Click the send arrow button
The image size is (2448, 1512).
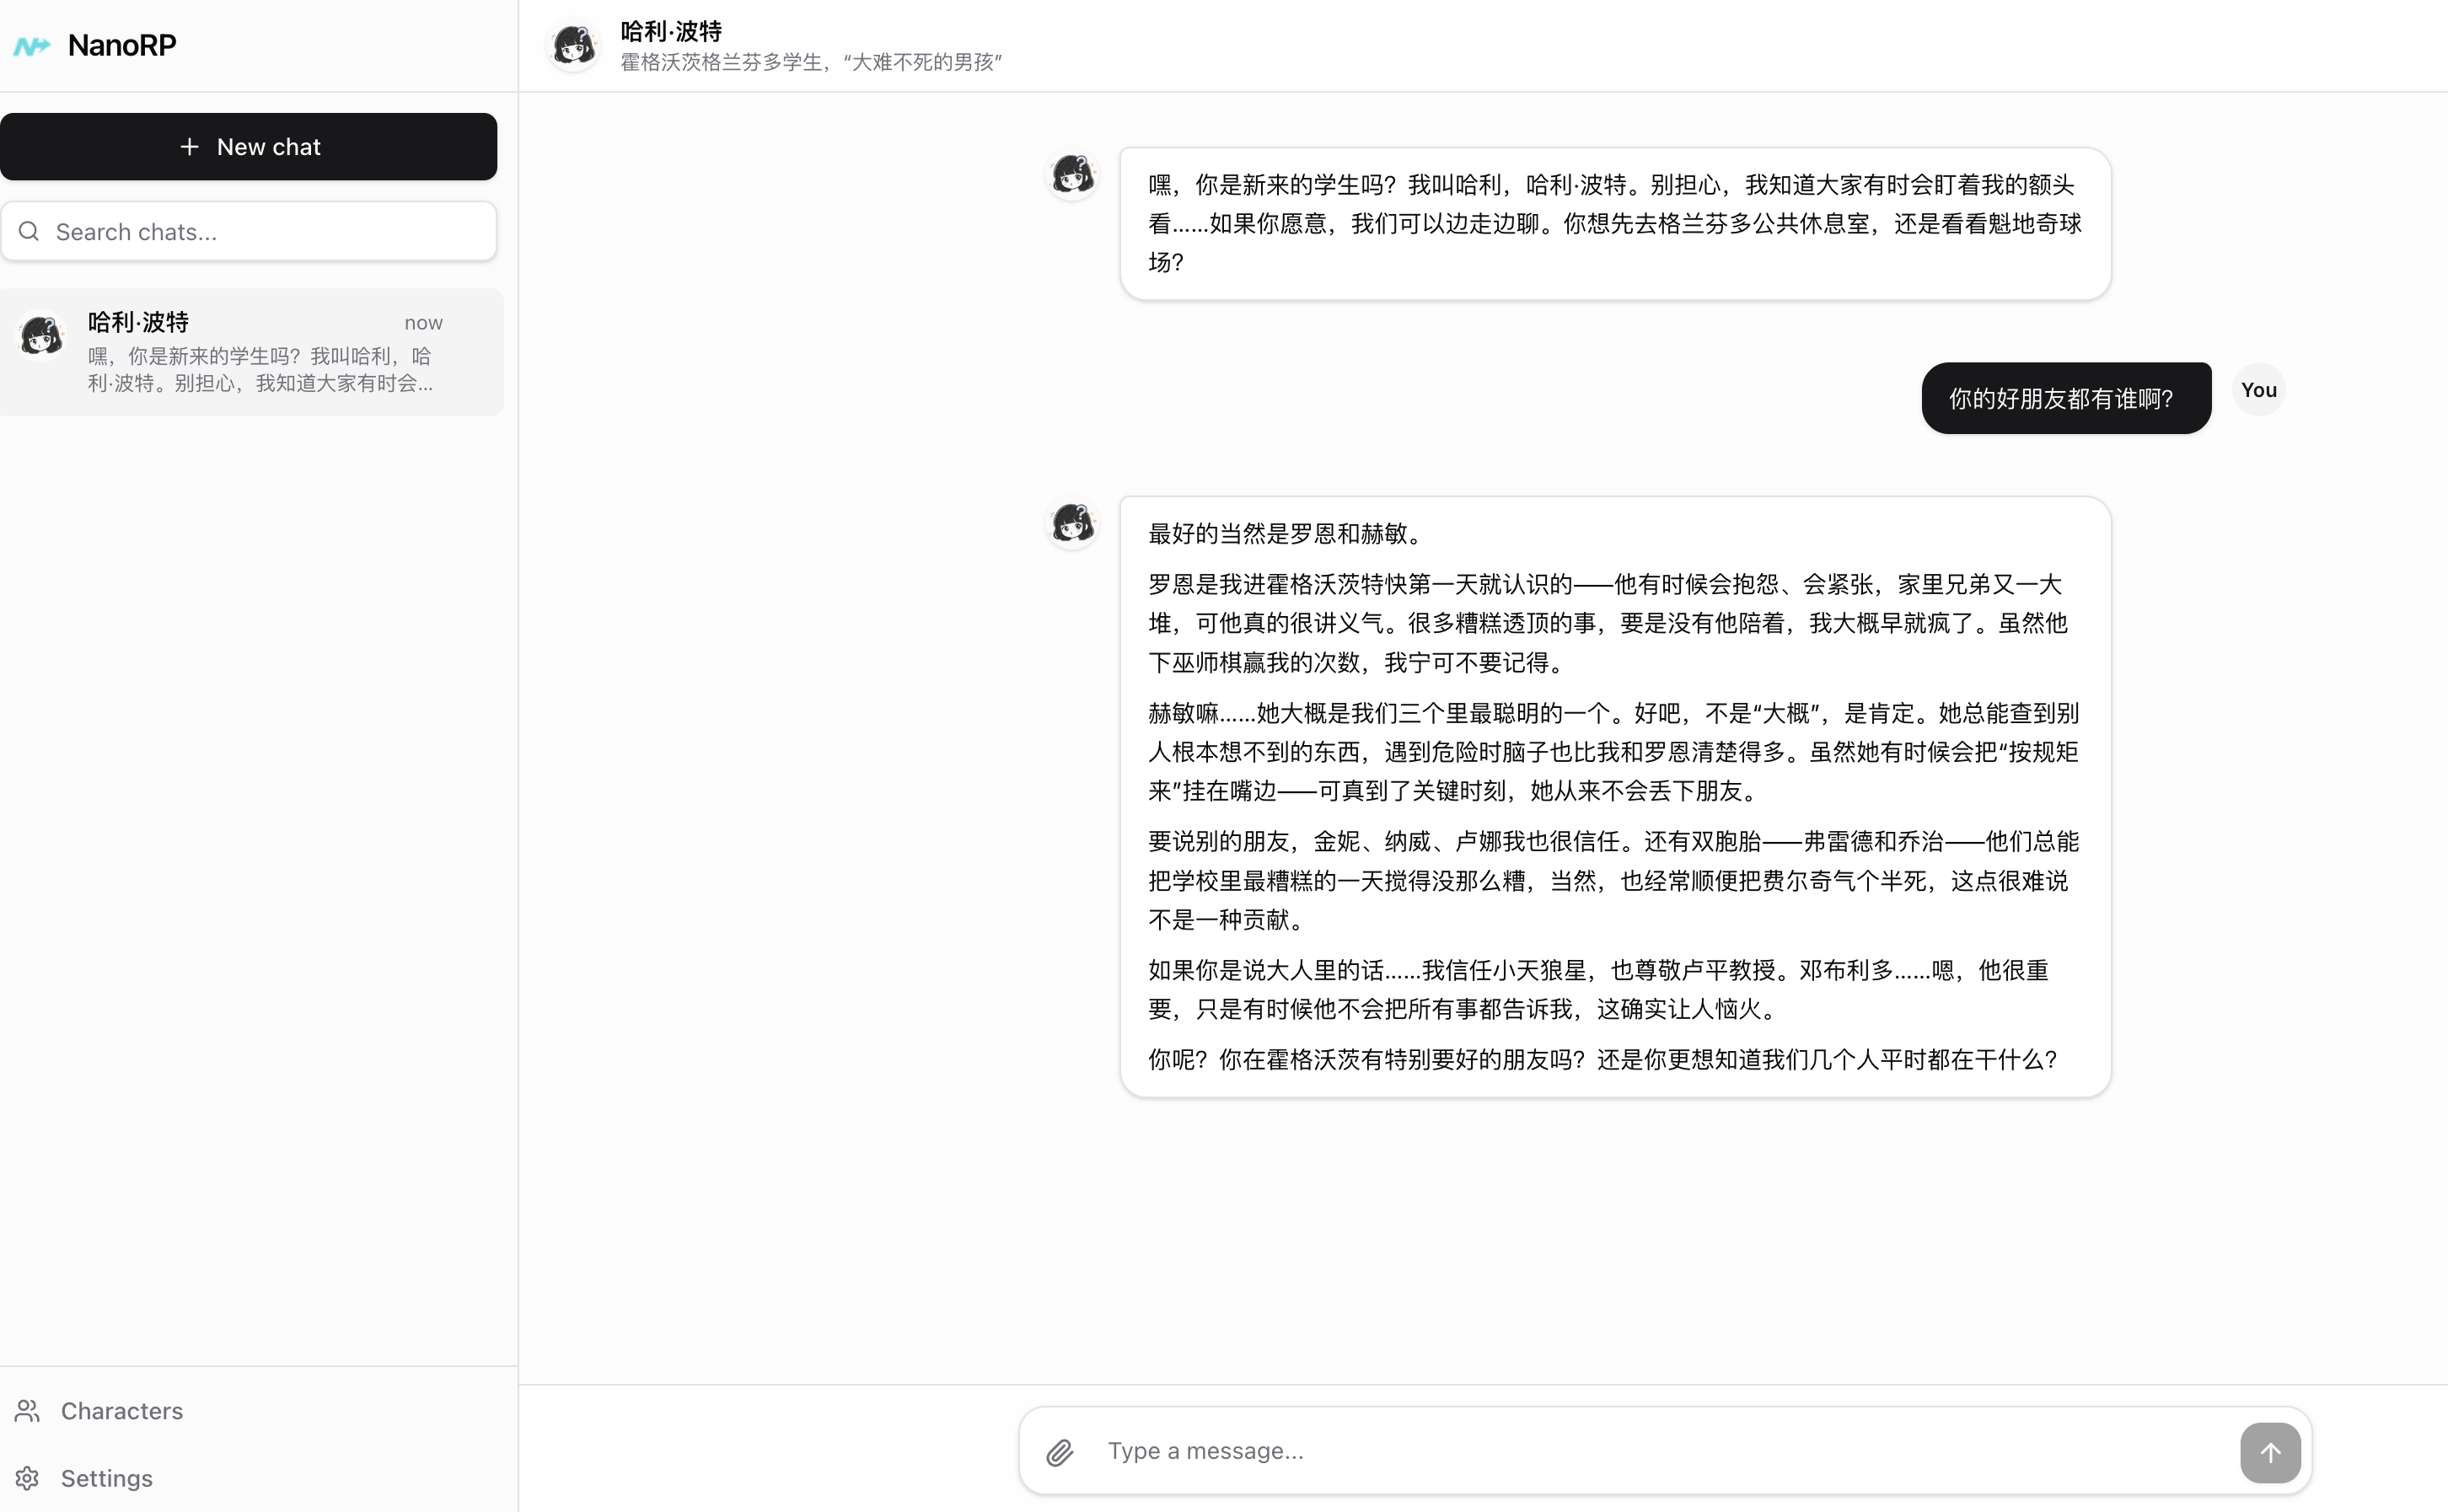[2270, 1452]
